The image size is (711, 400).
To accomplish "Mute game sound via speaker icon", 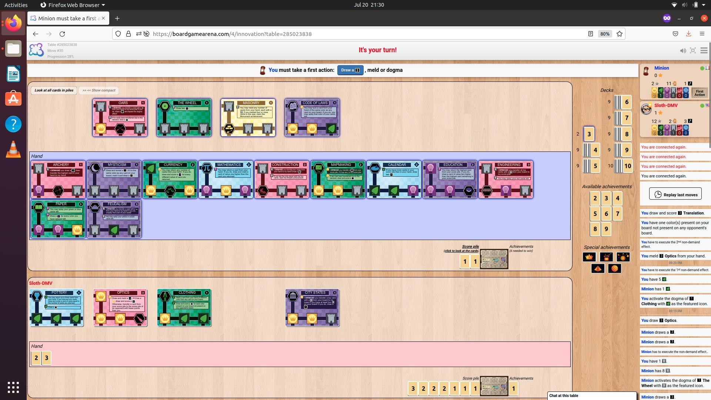I will click(x=683, y=50).
